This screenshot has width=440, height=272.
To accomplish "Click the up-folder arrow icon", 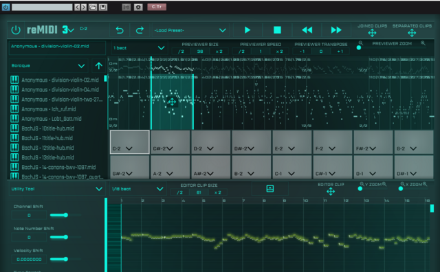I will 98,66.
